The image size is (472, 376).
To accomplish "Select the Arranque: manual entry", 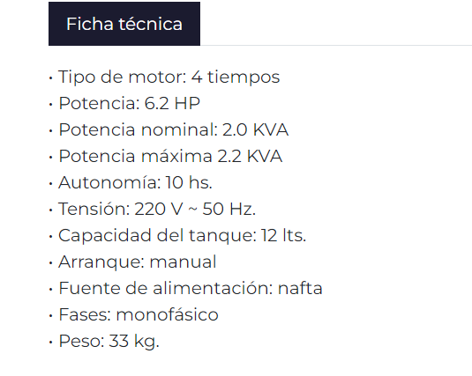I will point(138,262).
